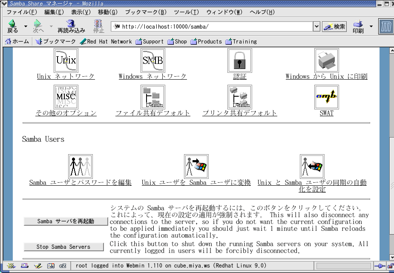Viewport: 394px width, 273px height.
Task: Print the page with 印刷 button
Action: (x=358, y=26)
